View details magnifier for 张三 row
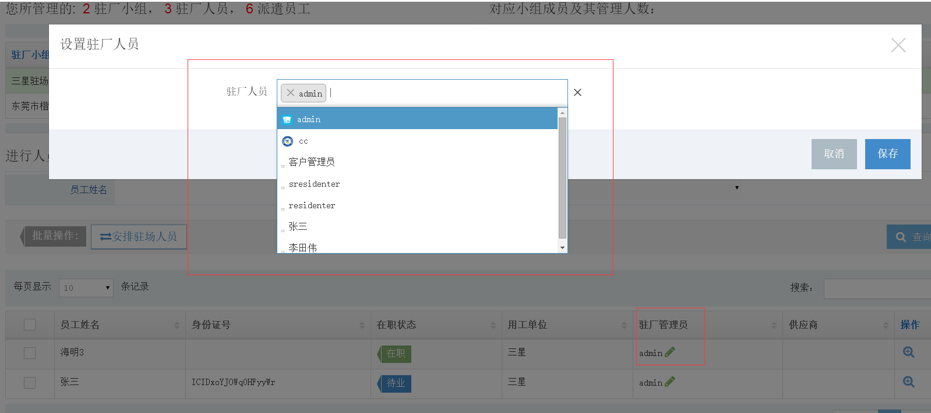This screenshot has height=413, width=931. 908,382
